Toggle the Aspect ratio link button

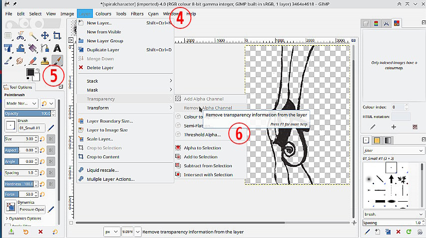(51, 150)
